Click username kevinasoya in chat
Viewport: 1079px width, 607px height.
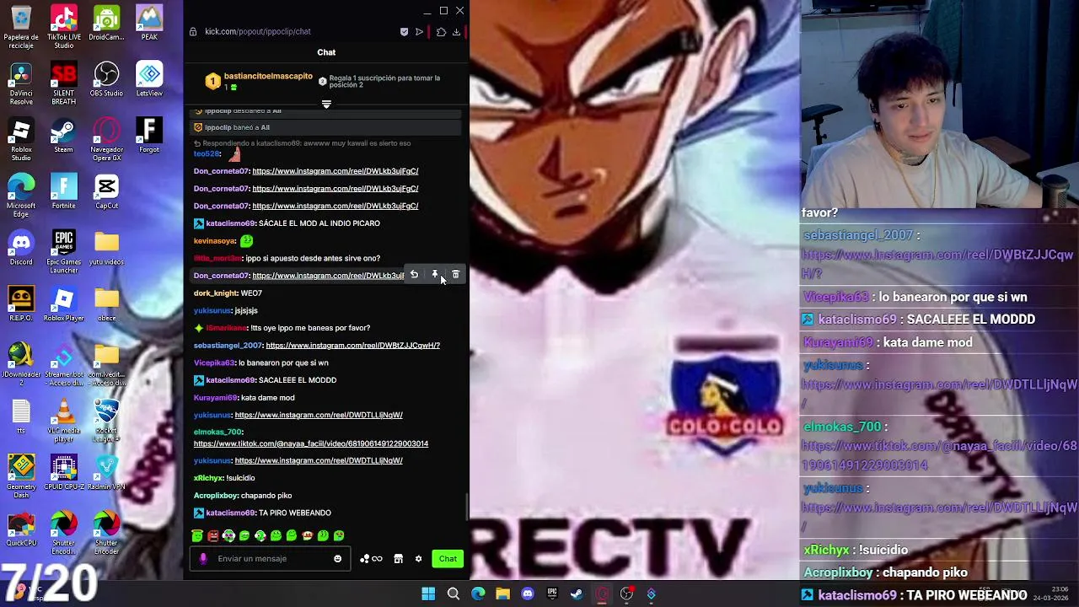click(x=214, y=241)
